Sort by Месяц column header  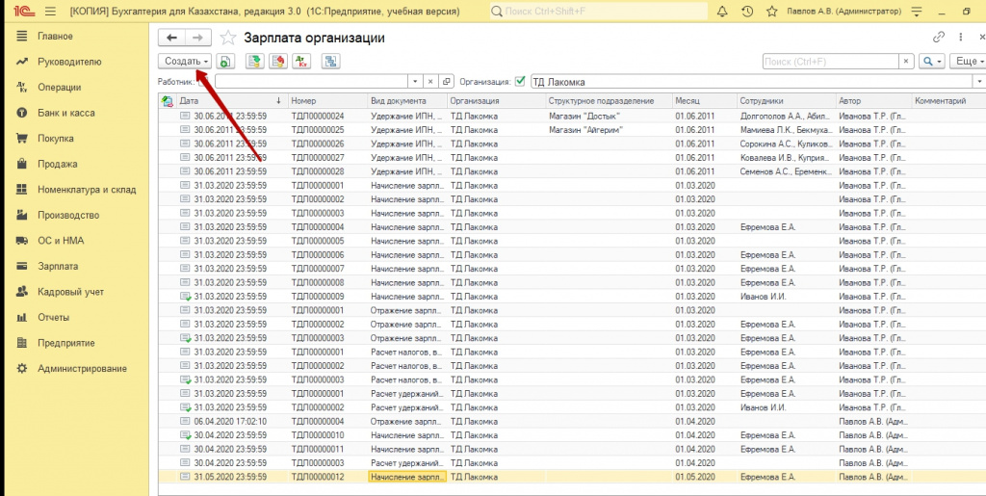(x=704, y=100)
